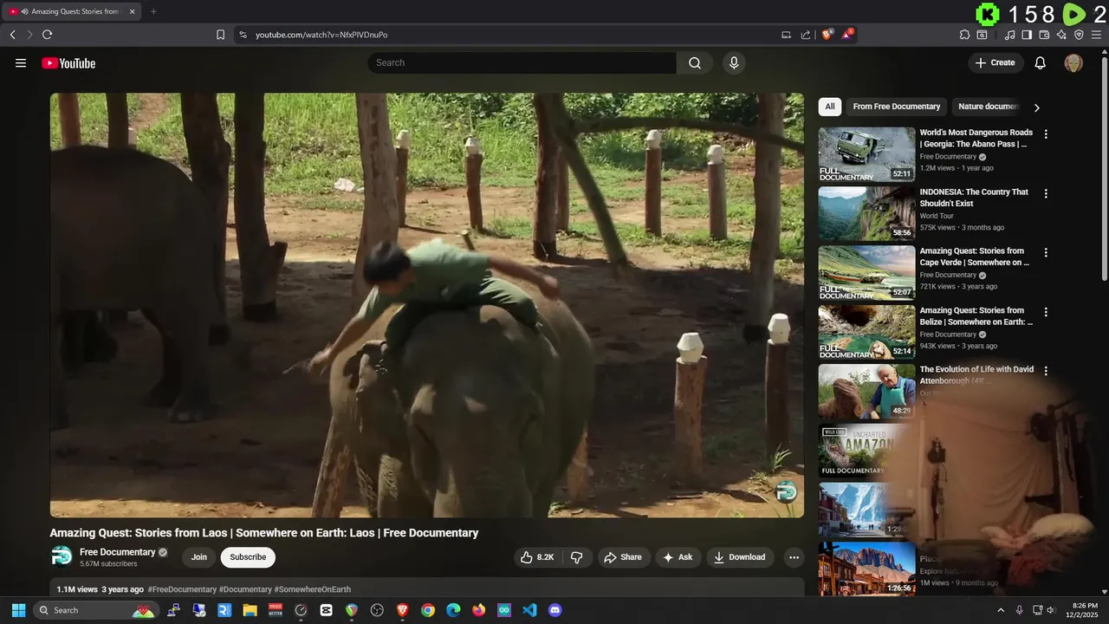Click the browser address bar URL
This screenshot has height=624, width=1109.
[x=321, y=35]
